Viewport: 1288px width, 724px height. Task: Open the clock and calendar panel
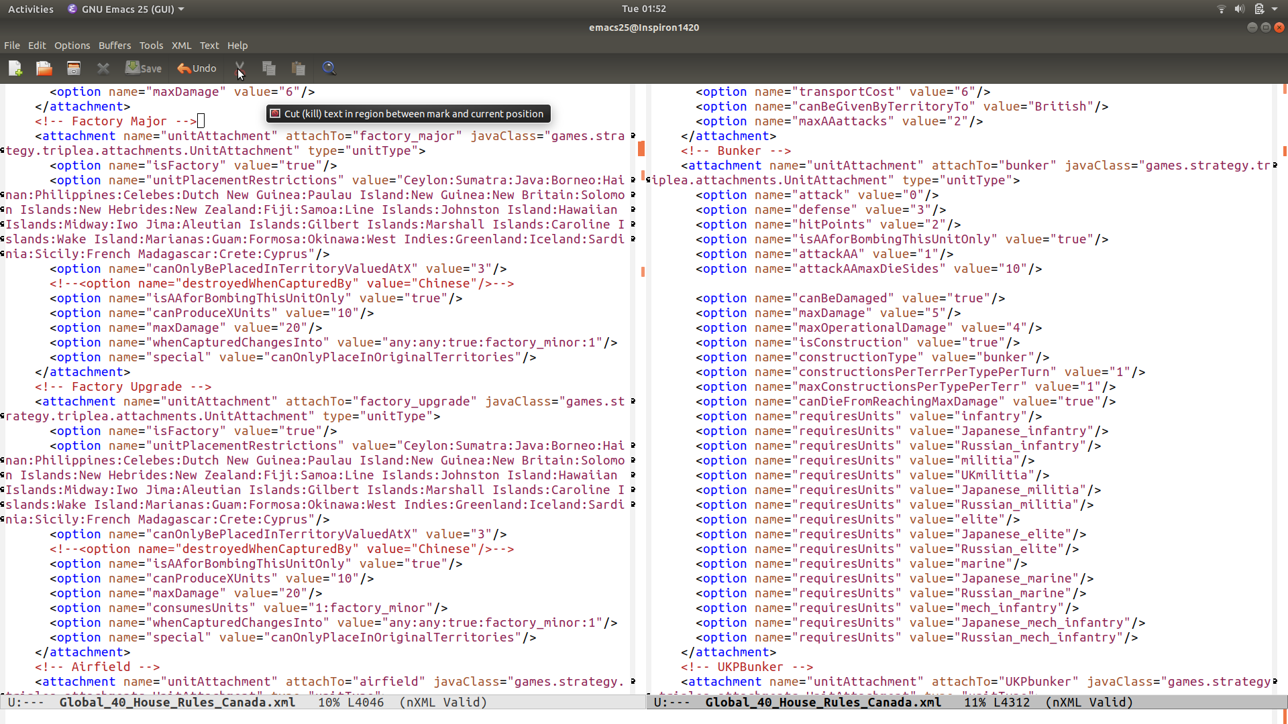point(643,9)
